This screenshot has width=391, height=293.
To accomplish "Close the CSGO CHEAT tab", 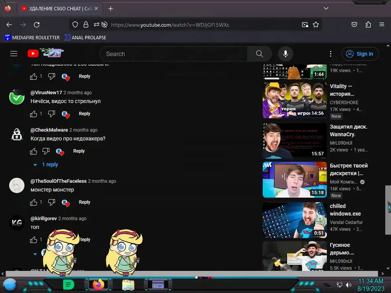I will coord(96,8).
